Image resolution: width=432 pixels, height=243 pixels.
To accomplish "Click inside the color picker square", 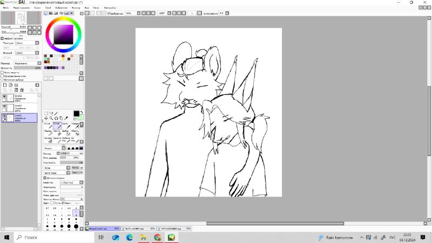I will pyautogui.click(x=63, y=35).
